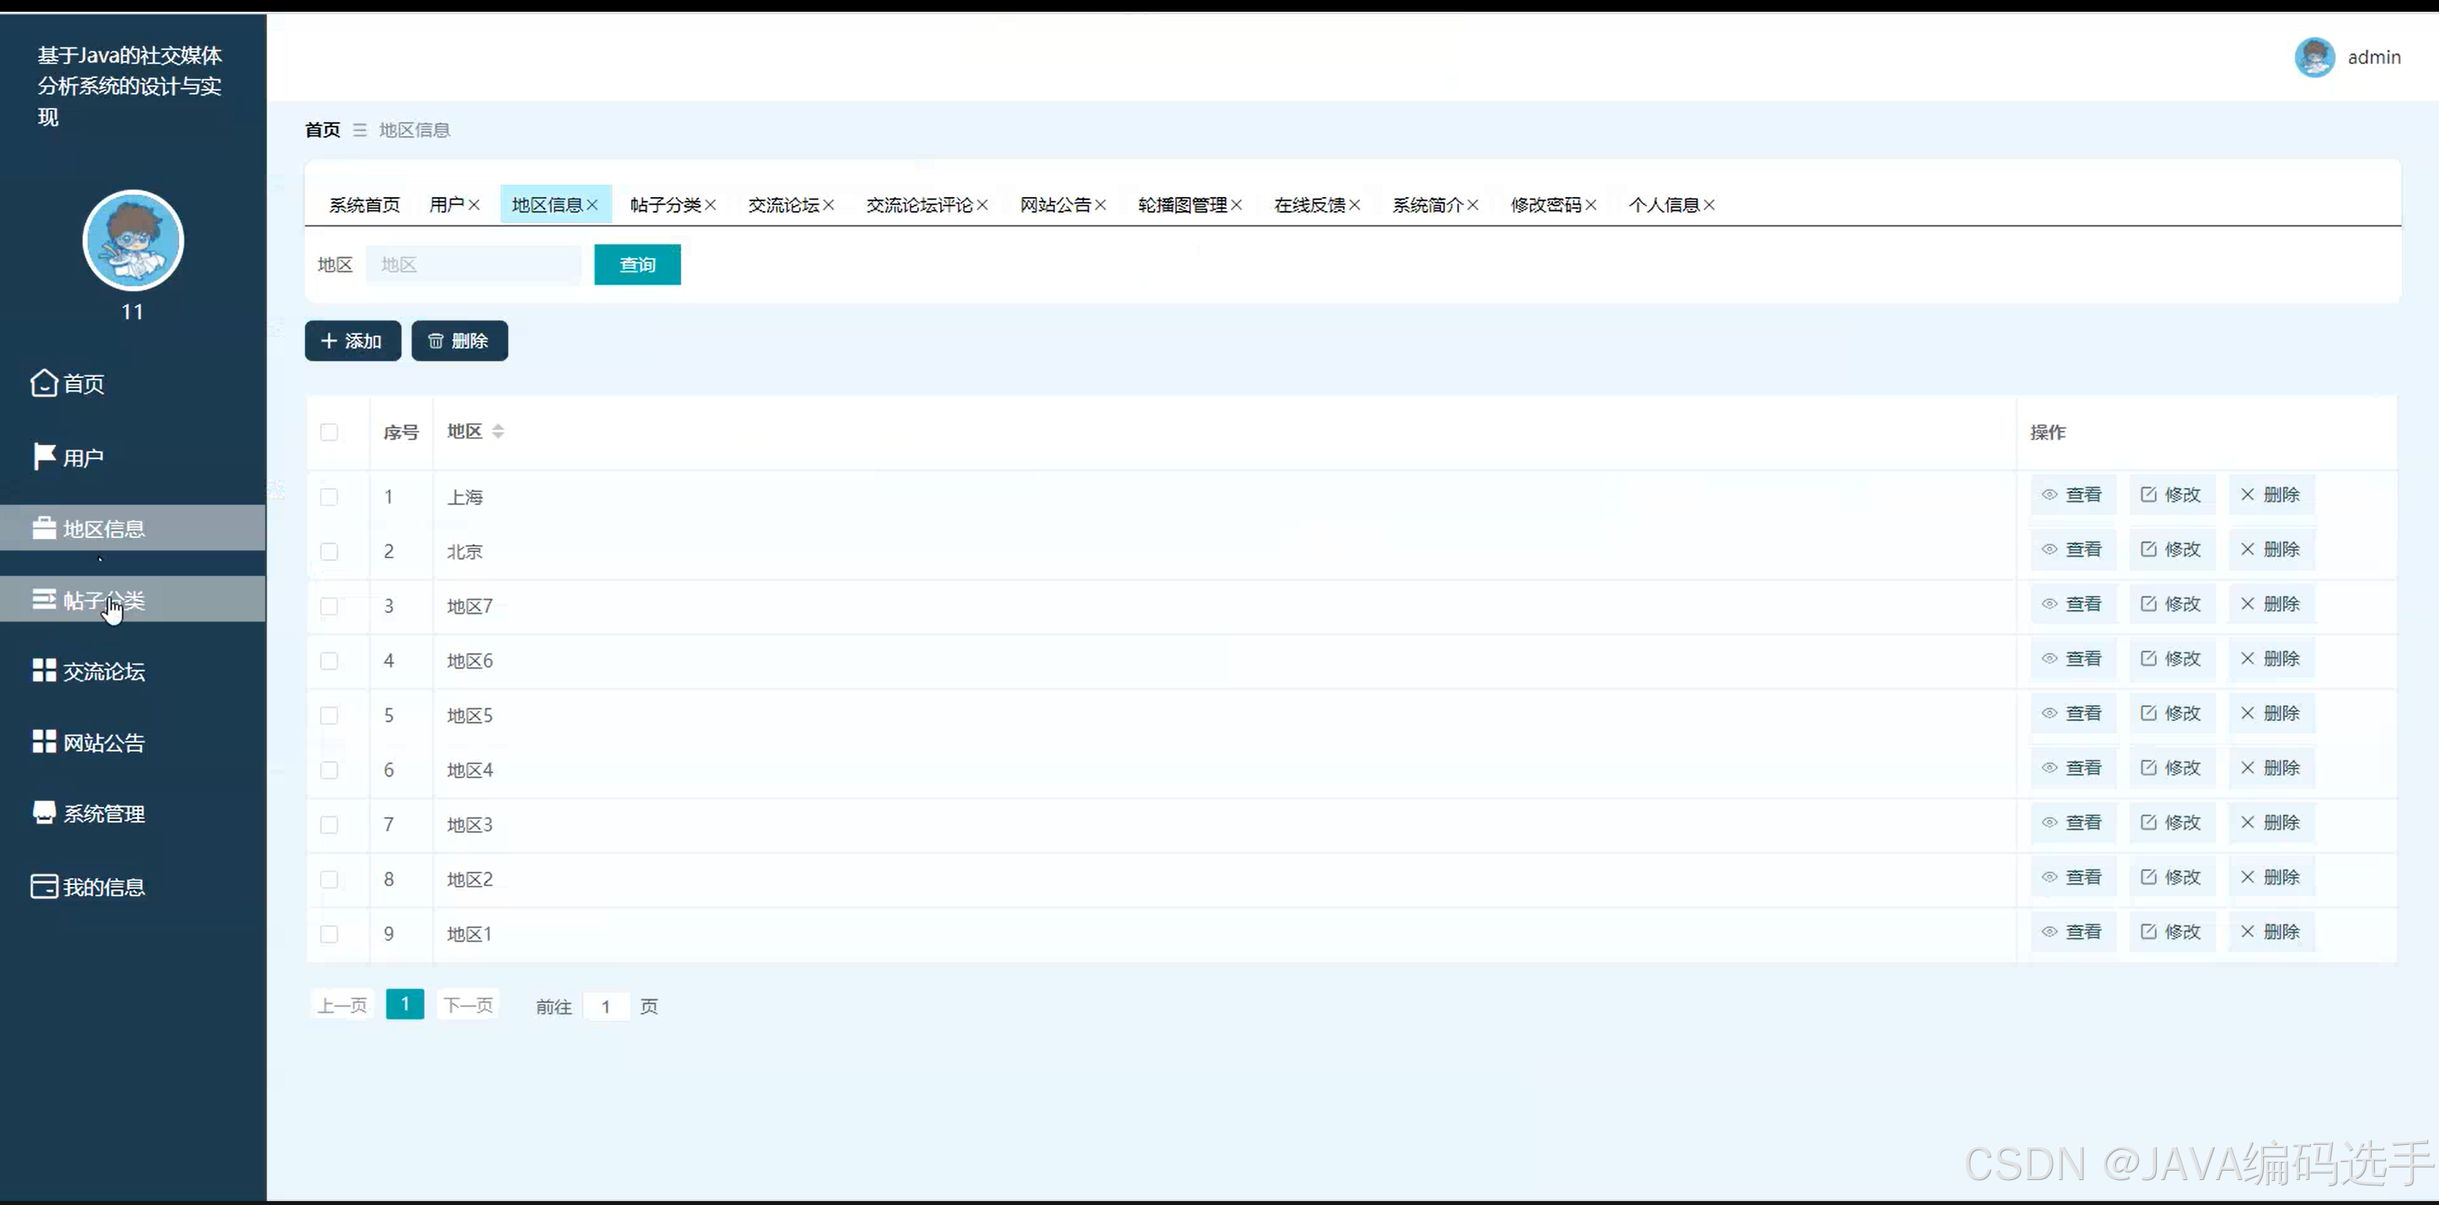2439x1205 pixels.
Task: Open the 轮播图管理 tab
Action: tap(1182, 206)
